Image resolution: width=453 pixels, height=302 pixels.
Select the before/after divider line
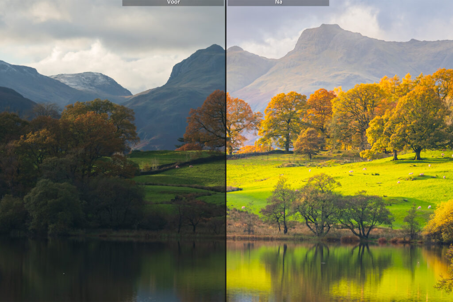(226, 150)
